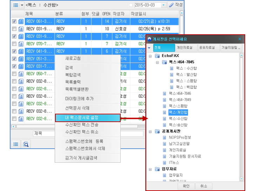
Task: Sort by the 분류 column header
Action: (x=67, y=14)
